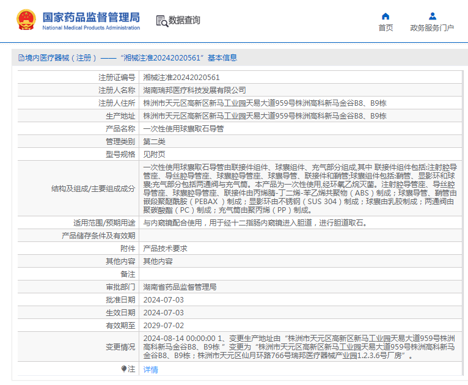The image size is (468, 385).
Task: Select effective date in 生效日期 row
Action: click(164, 313)
